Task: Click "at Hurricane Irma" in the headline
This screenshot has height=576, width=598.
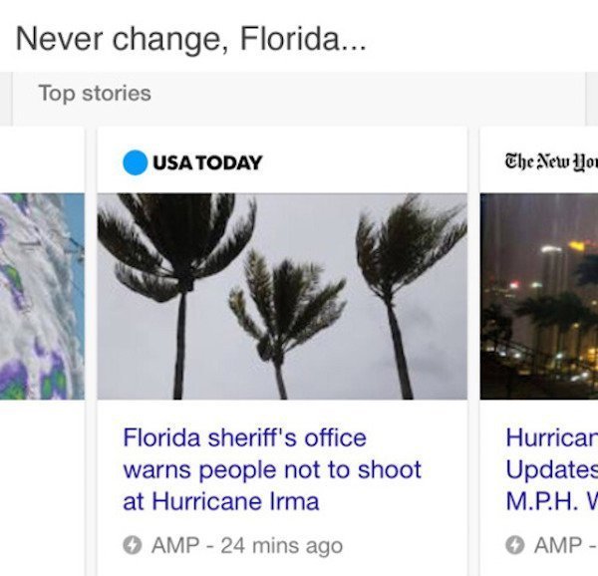Action: 220,501
